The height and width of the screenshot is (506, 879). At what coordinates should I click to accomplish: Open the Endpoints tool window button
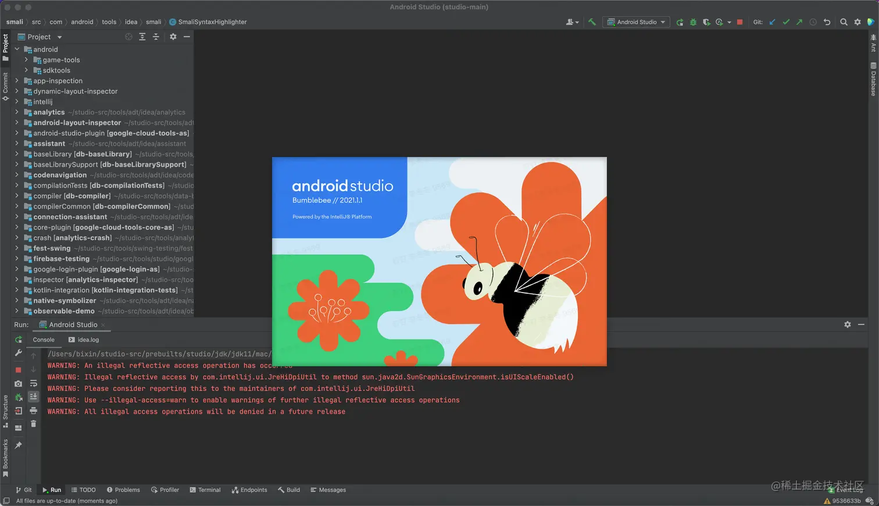click(x=249, y=490)
